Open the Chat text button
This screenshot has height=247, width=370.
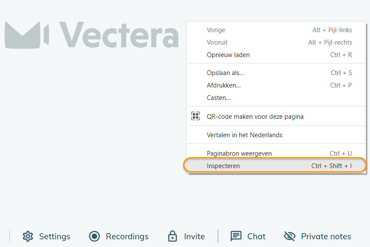(256, 236)
